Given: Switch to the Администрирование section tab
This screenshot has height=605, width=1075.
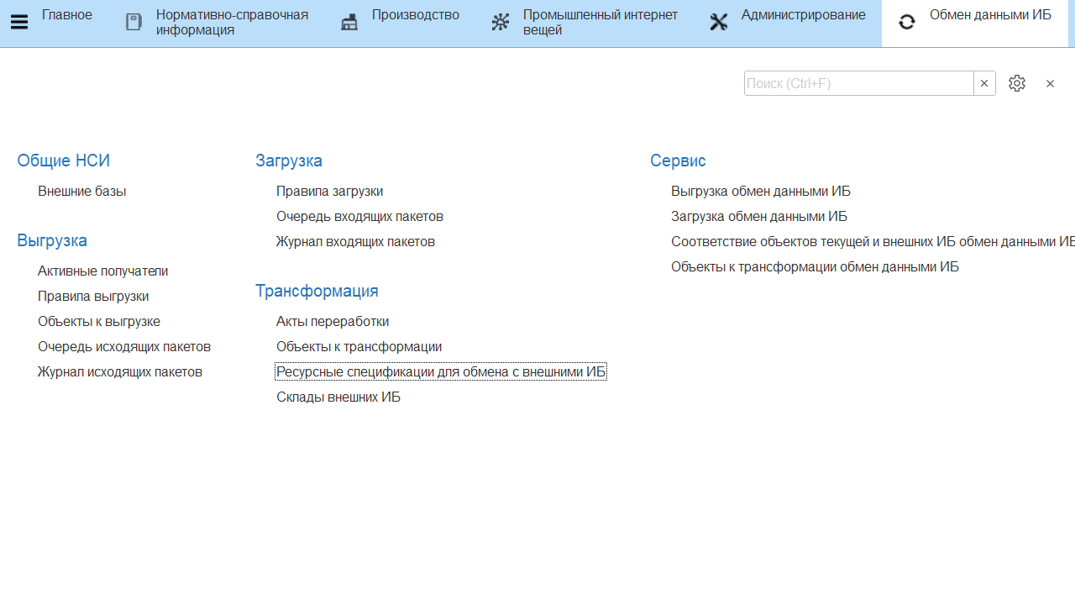Looking at the screenshot, I should click(x=803, y=15).
